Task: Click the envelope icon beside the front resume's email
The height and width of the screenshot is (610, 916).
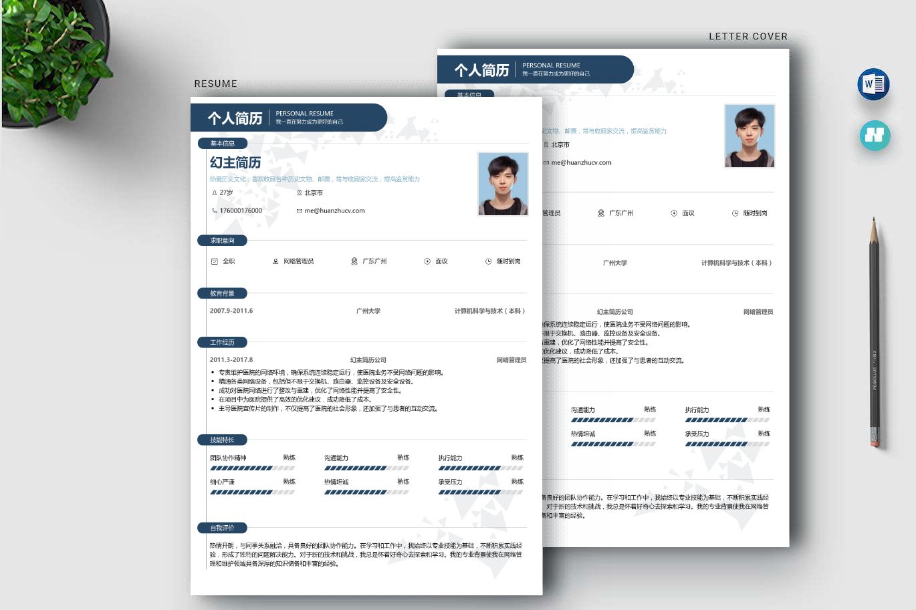Action: point(300,211)
